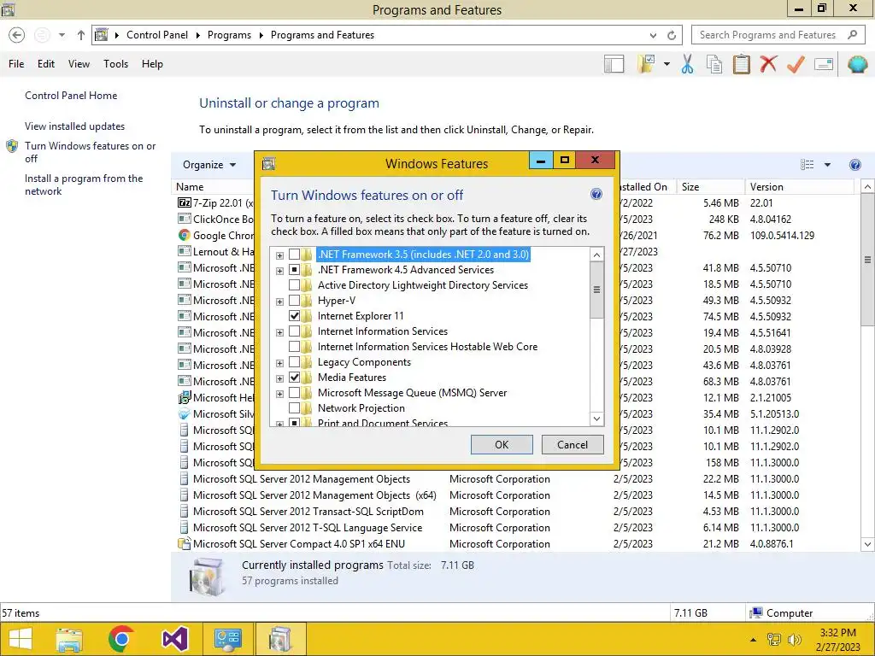Enable the Hyper-V checkbox

[294, 302]
